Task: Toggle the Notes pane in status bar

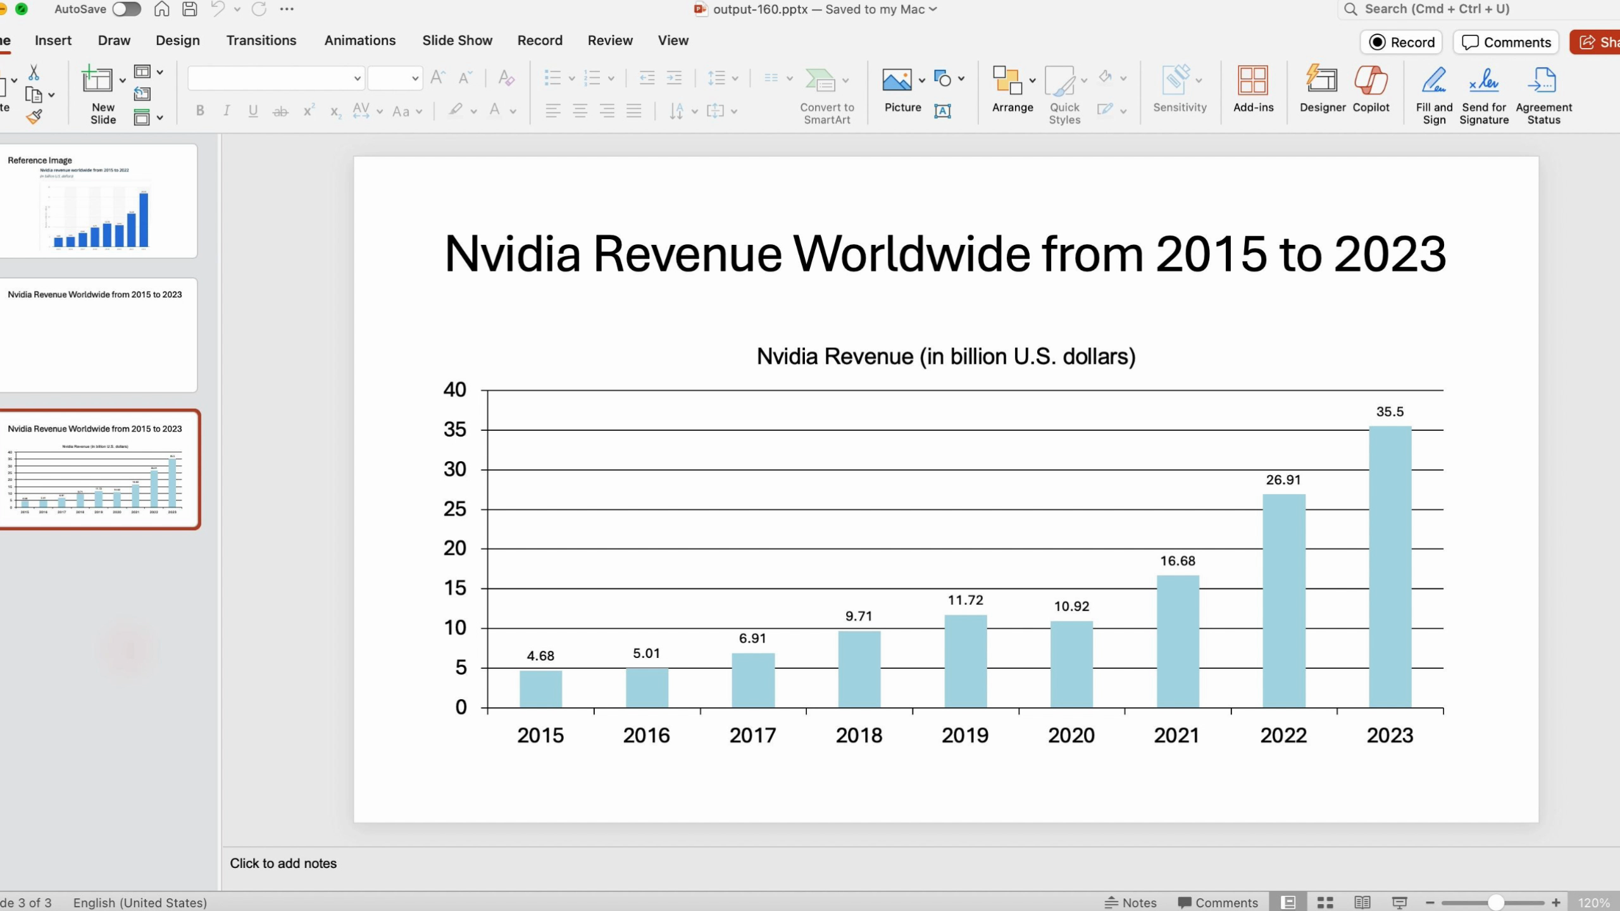Action: pyautogui.click(x=1130, y=903)
